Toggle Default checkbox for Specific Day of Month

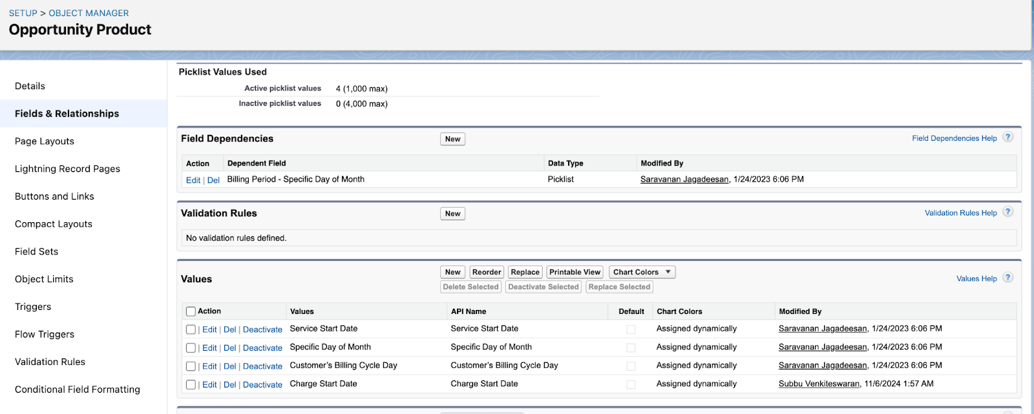pyautogui.click(x=631, y=347)
